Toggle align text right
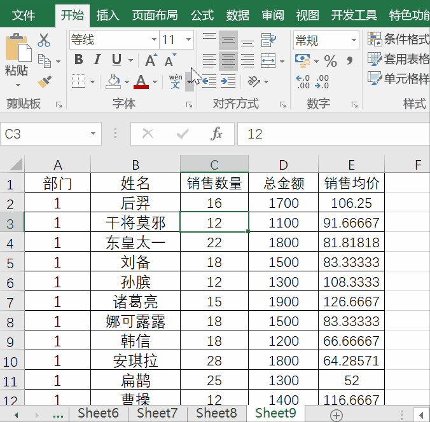 [247, 60]
